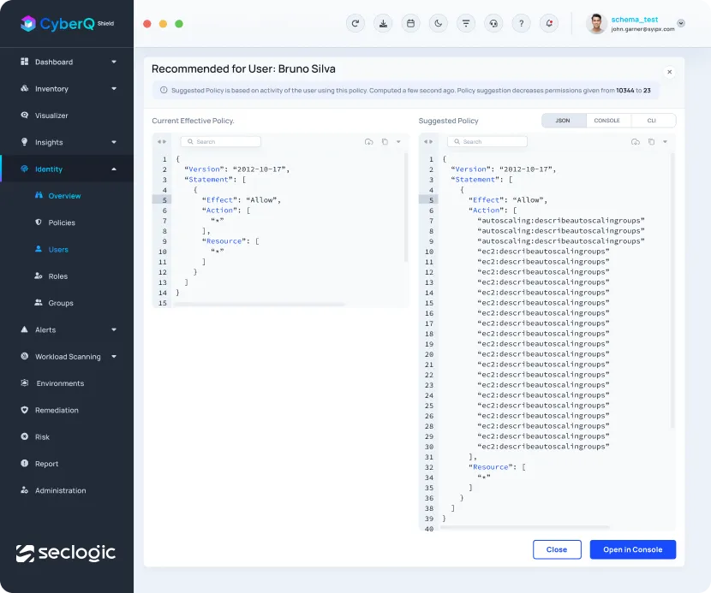Click the Open in Console button

click(632, 549)
